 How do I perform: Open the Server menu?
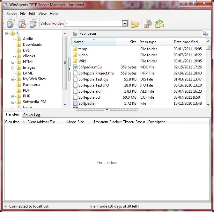pyautogui.click(x=12, y=14)
